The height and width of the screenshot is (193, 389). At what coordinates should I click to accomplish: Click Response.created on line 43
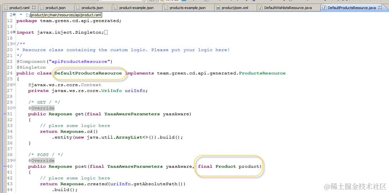tap(85, 184)
